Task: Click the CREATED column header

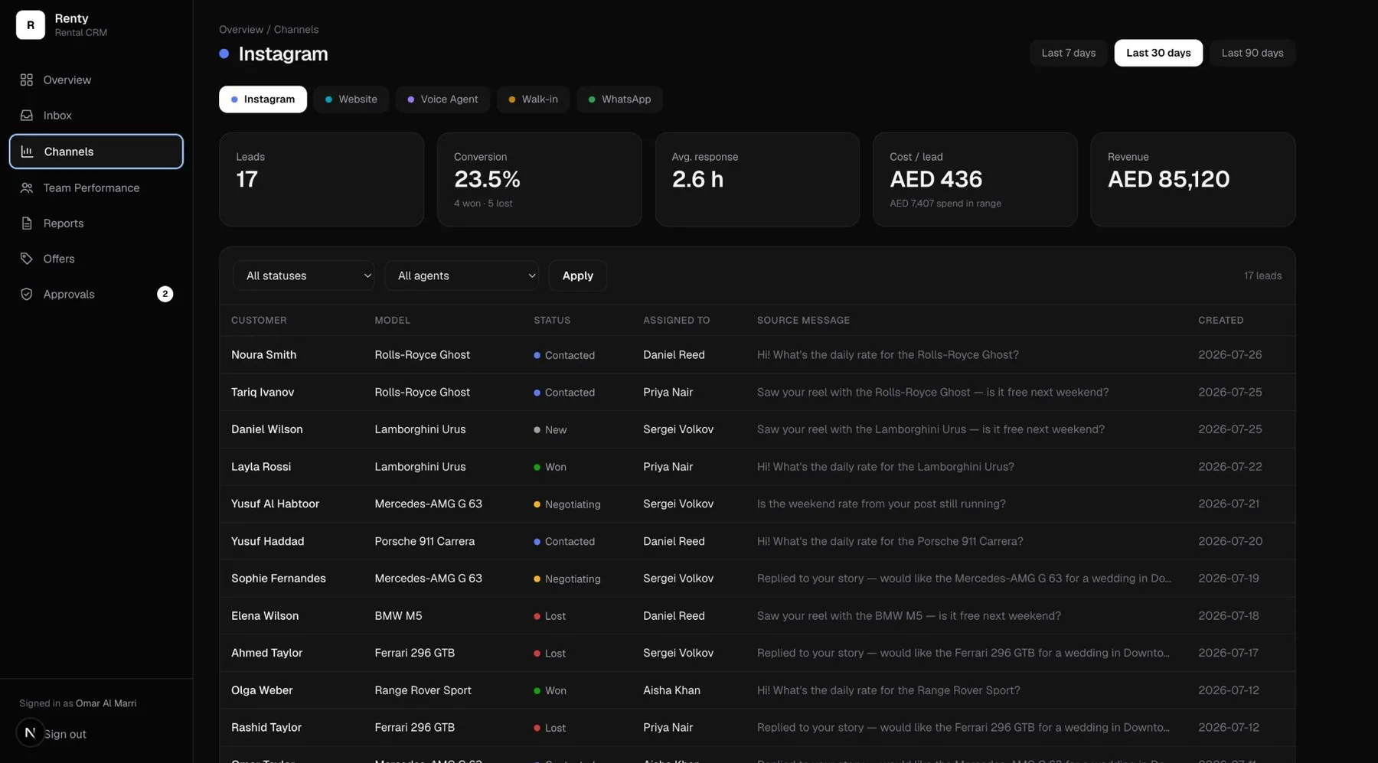Action: (x=1220, y=320)
